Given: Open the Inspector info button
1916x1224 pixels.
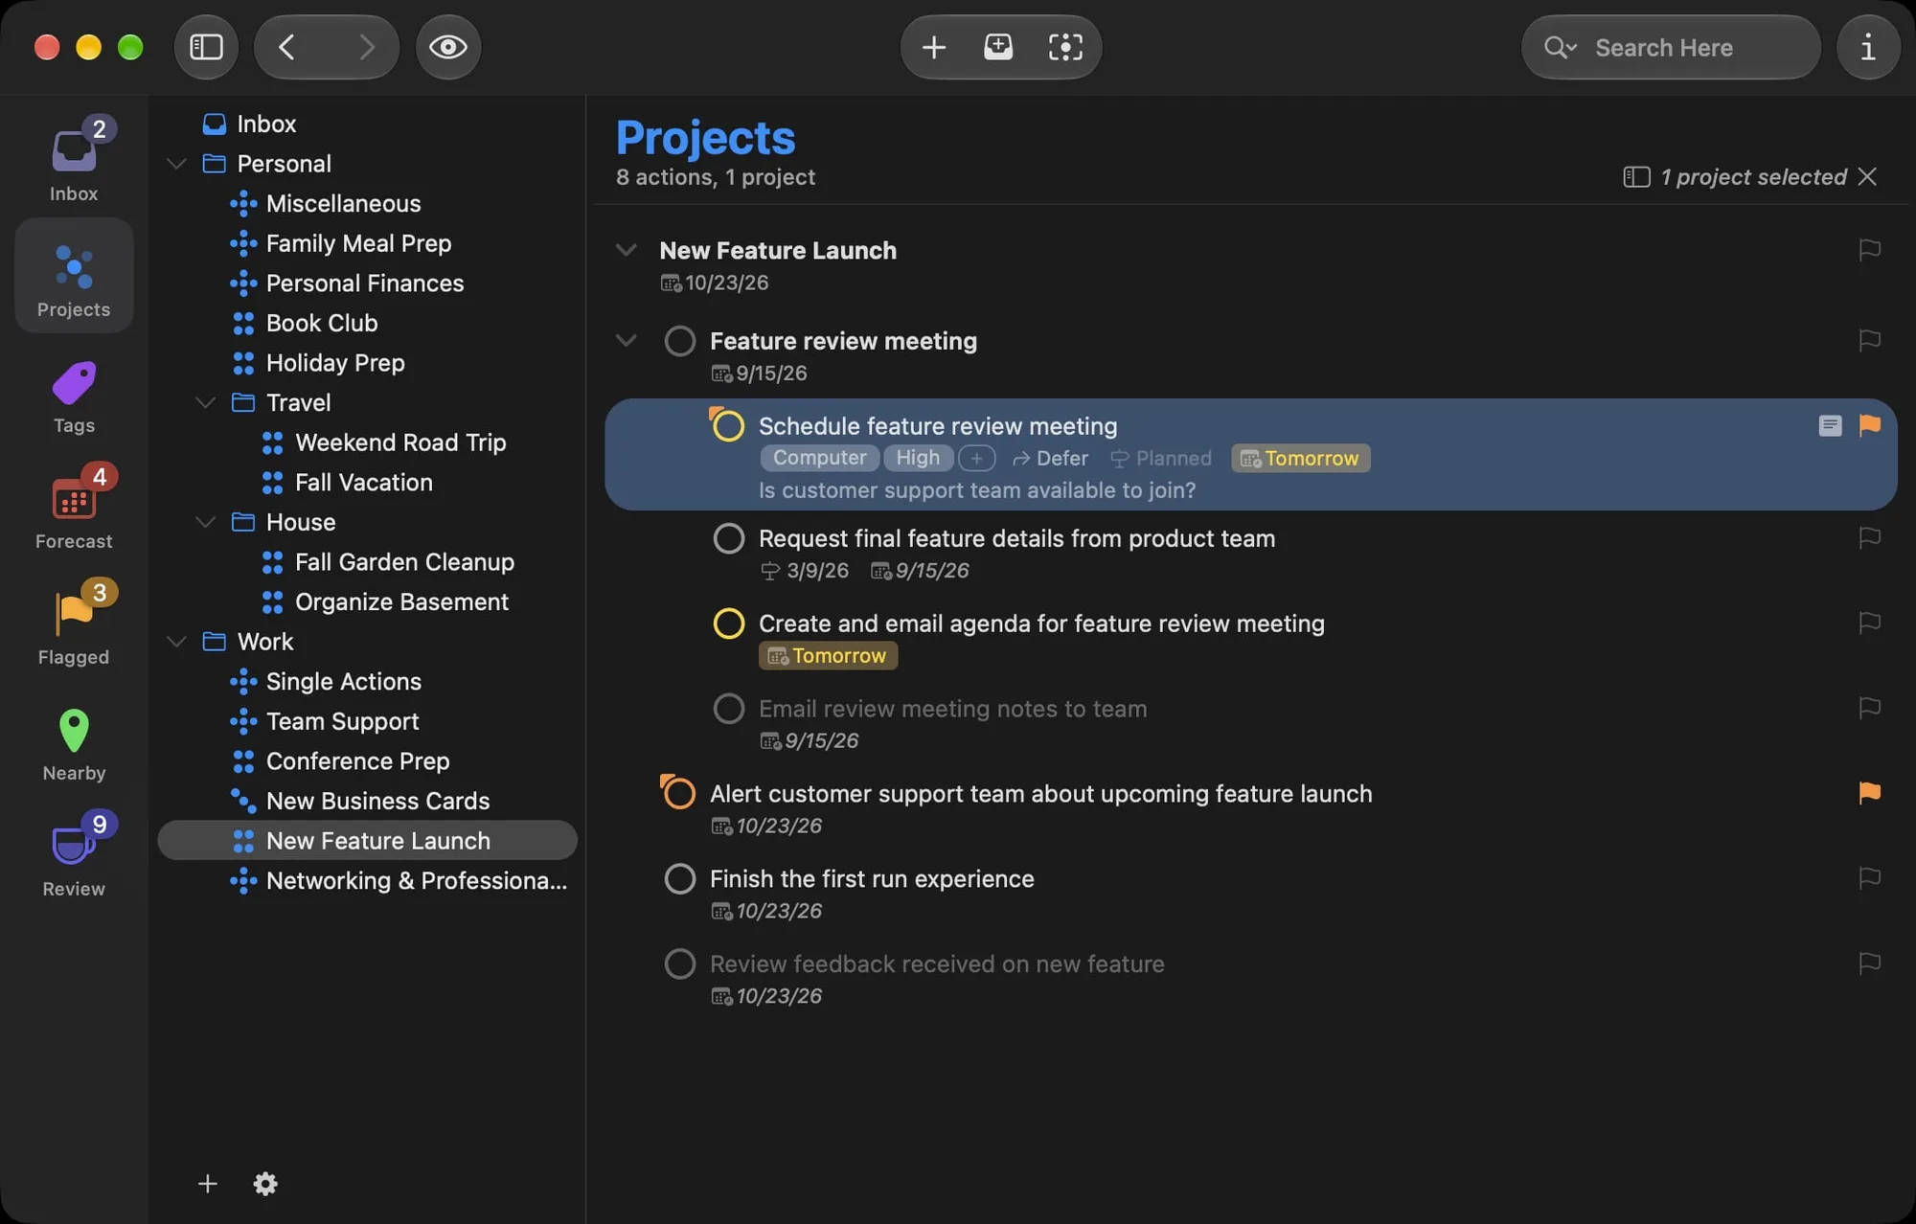Looking at the screenshot, I should click(1867, 47).
